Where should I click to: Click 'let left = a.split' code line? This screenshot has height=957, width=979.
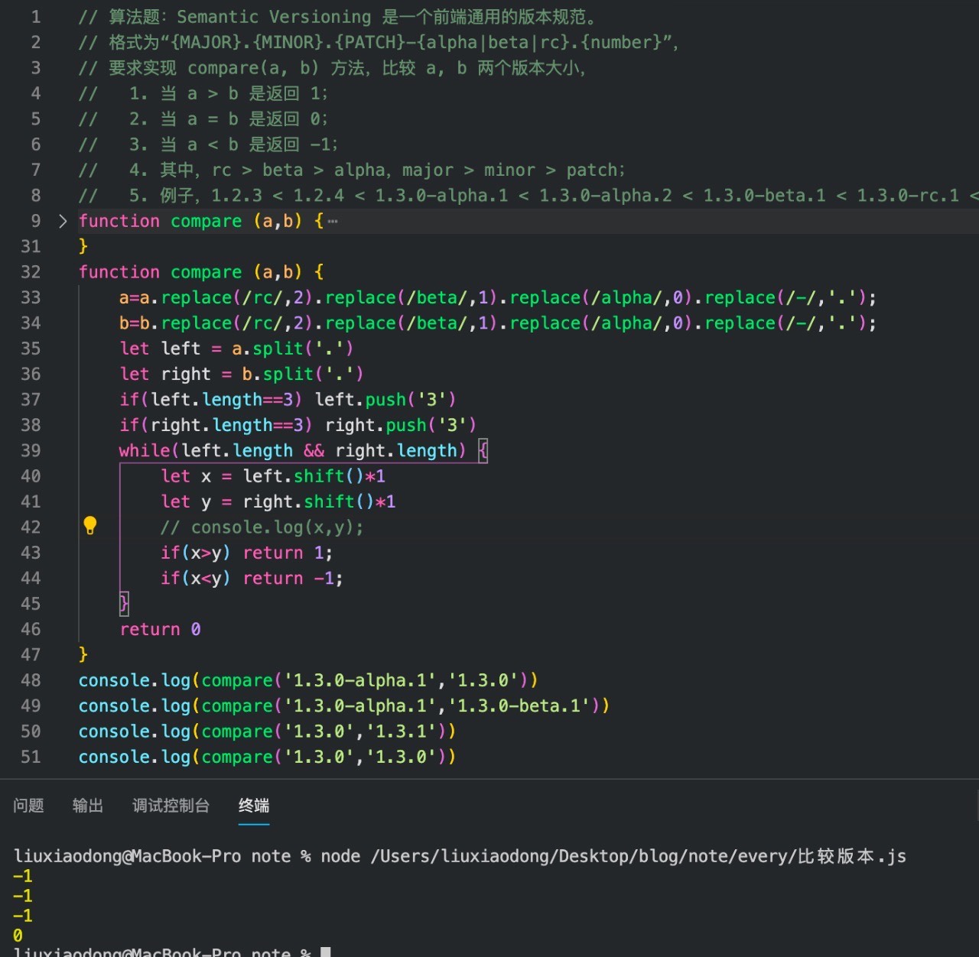236,349
